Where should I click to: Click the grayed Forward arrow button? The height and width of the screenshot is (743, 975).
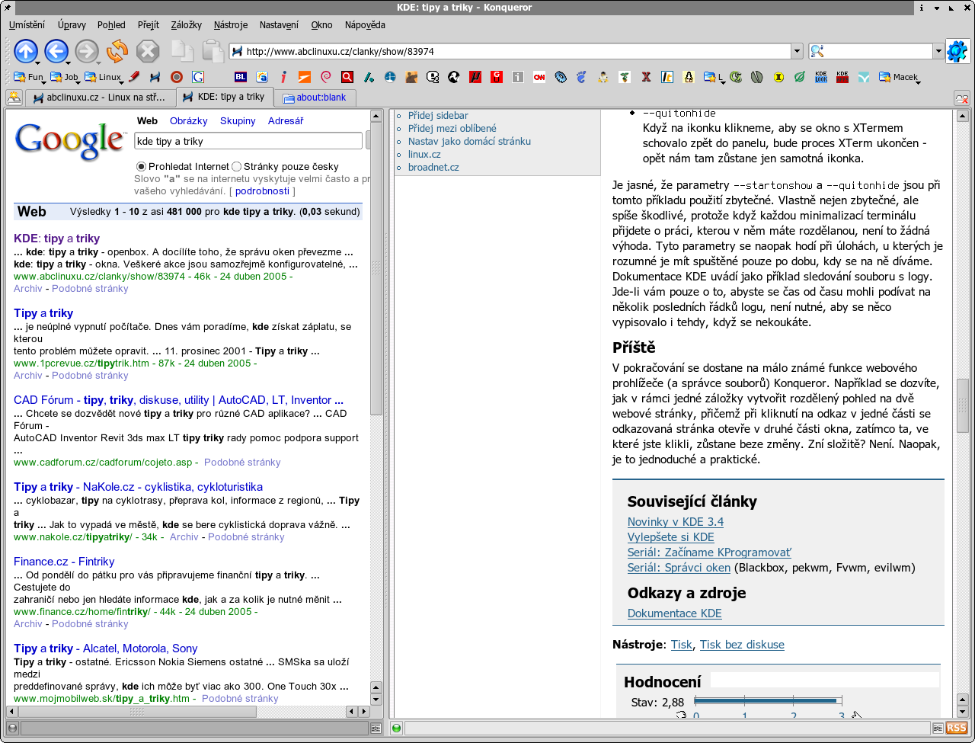click(87, 51)
